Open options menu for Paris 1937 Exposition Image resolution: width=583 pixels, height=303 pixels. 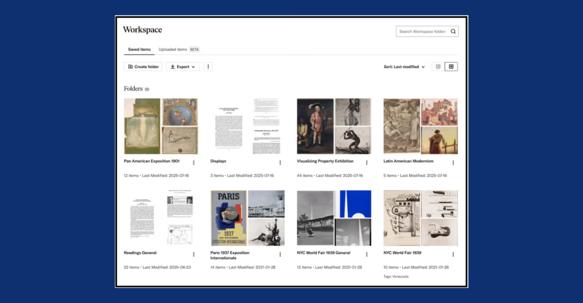pos(280,254)
